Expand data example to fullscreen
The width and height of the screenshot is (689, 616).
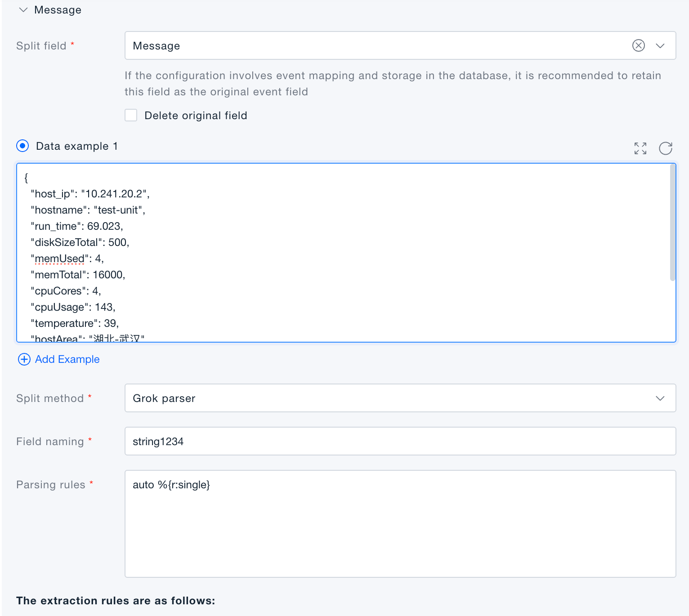640,148
